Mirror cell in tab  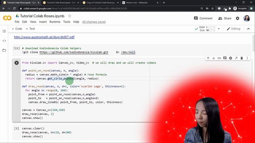click(x=236, y=58)
